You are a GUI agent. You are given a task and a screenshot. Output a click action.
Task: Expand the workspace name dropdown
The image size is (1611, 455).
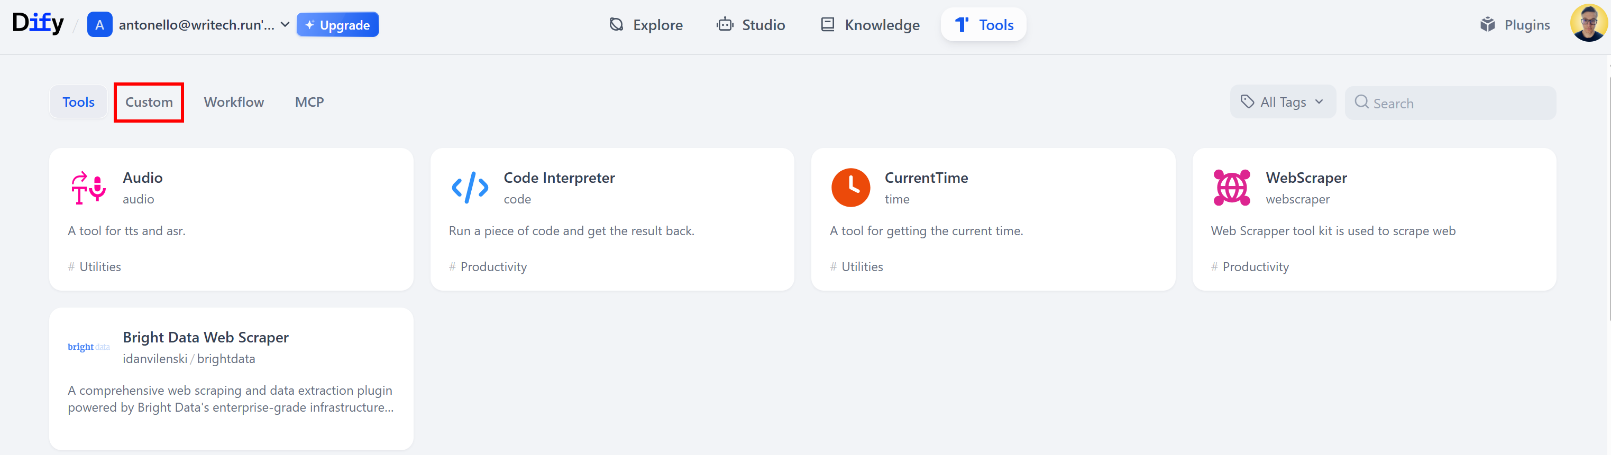coord(285,25)
